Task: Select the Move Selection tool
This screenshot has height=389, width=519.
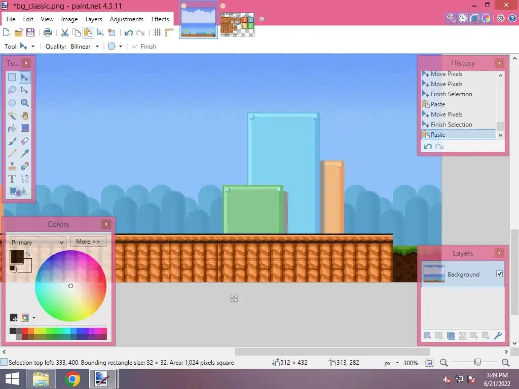Action: pyautogui.click(x=24, y=90)
